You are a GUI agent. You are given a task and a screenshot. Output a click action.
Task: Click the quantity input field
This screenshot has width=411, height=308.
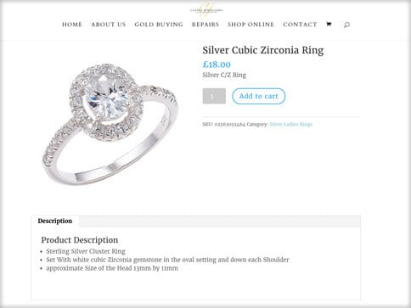[214, 96]
